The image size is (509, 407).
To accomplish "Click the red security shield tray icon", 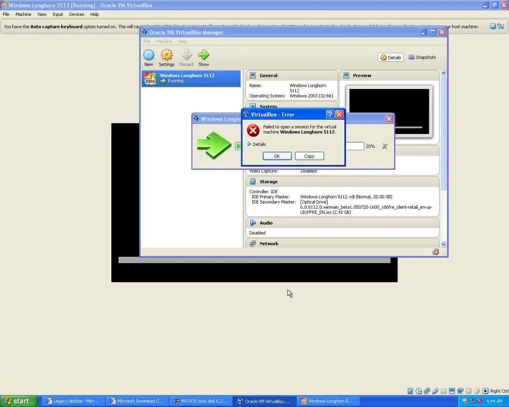I will (479, 401).
